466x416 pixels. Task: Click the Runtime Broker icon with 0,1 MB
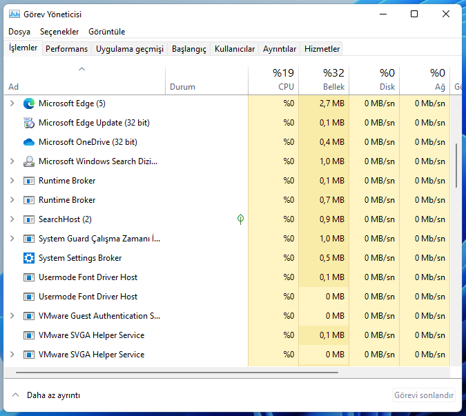click(29, 181)
